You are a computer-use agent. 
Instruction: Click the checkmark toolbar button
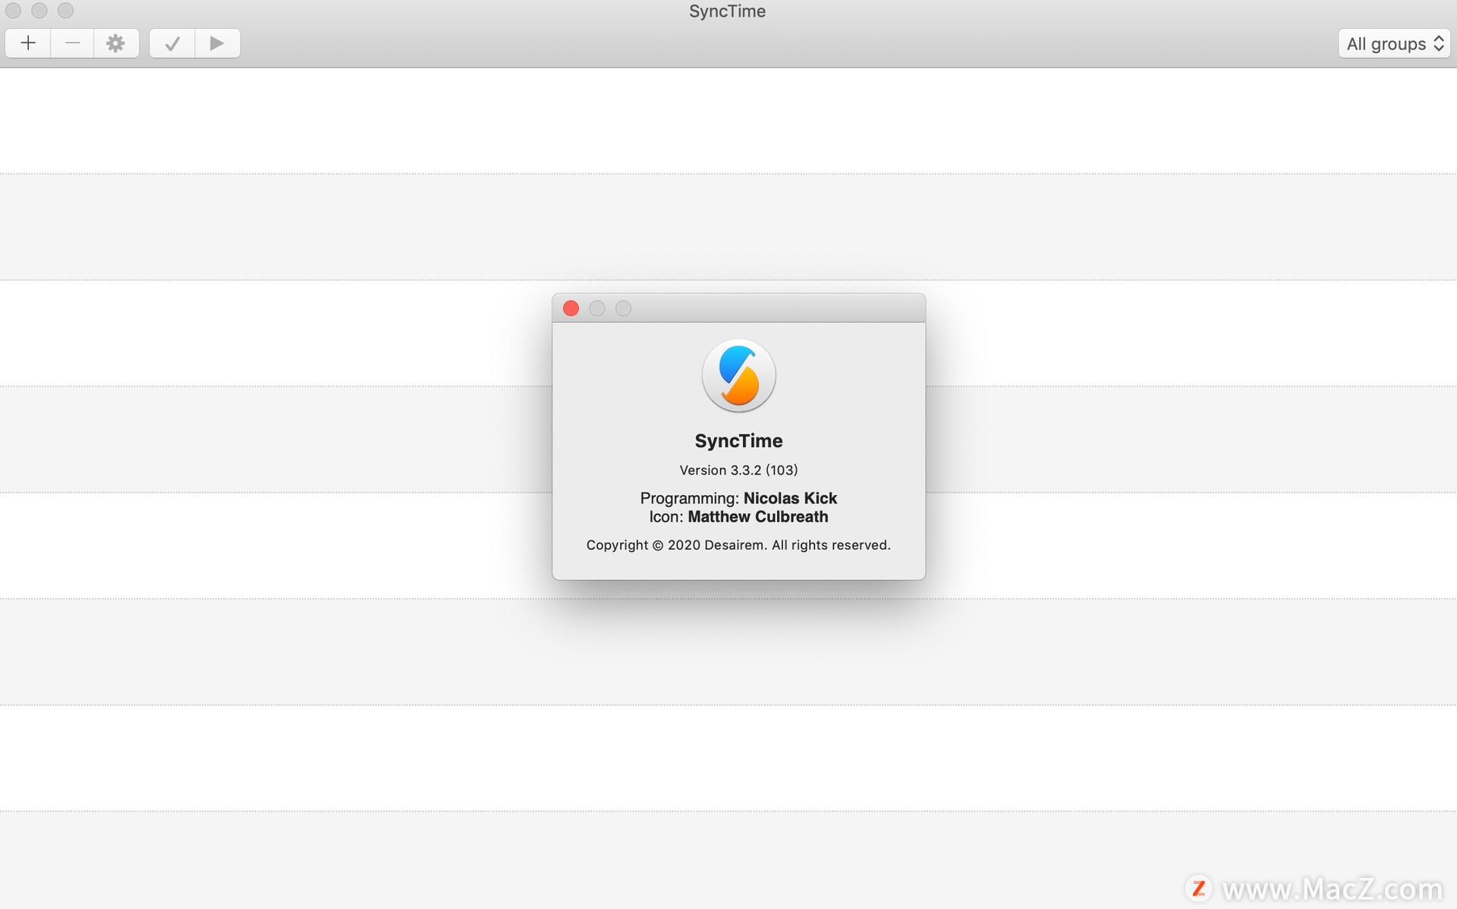pyautogui.click(x=172, y=43)
